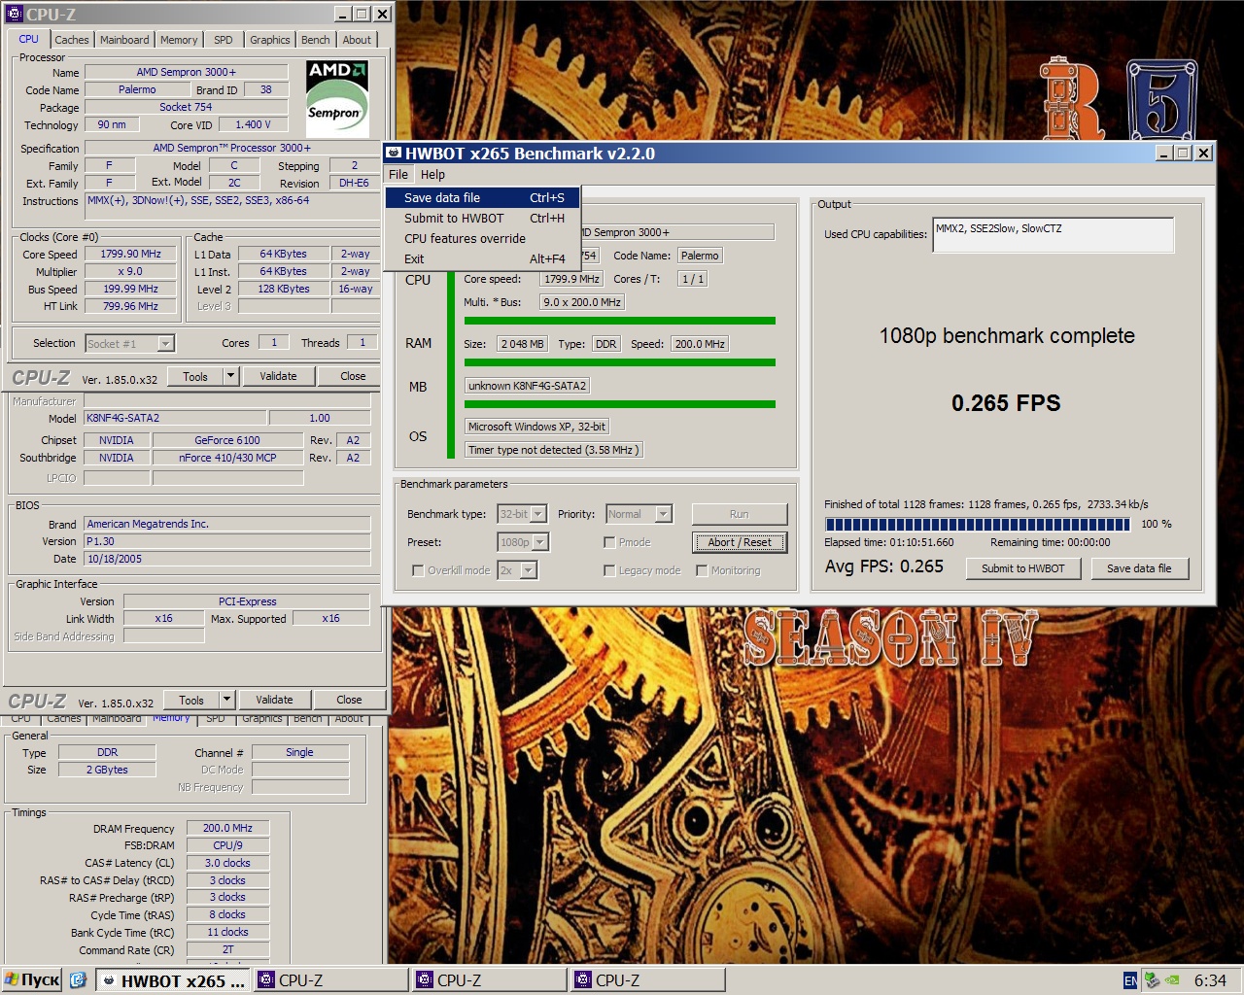Image resolution: width=1244 pixels, height=995 pixels.
Task: Click the 2 GBytes memory size value
Action: point(107,770)
